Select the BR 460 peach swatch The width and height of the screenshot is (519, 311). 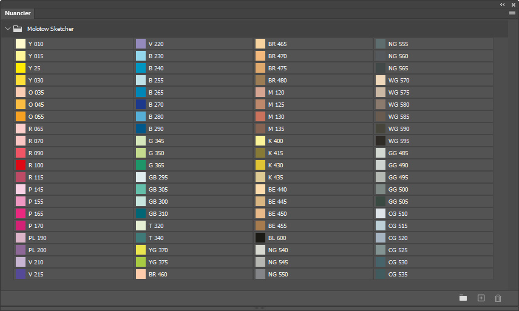141,274
